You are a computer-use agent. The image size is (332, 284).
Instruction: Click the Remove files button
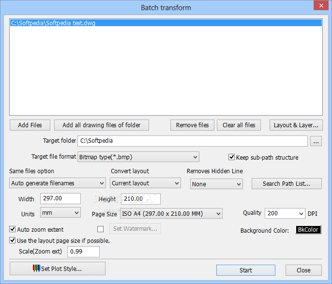[192, 125]
